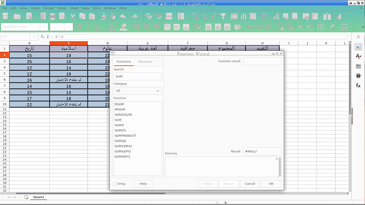This screenshot has height=205, width=365.
Task: Click the formula bar input line
Action: point(203,37)
